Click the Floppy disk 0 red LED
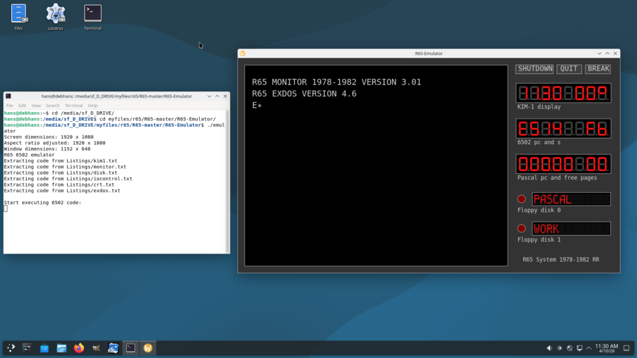The height and width of the screenshot is (358, 637). [521, 199]
